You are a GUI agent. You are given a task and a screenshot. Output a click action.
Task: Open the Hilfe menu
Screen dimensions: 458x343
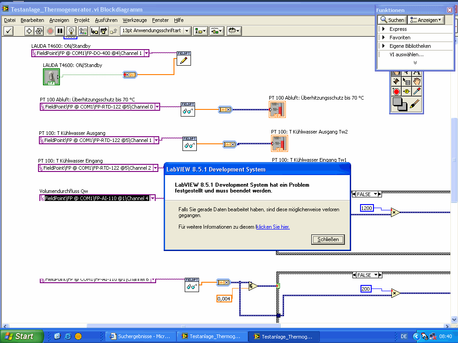click(179, 20)
